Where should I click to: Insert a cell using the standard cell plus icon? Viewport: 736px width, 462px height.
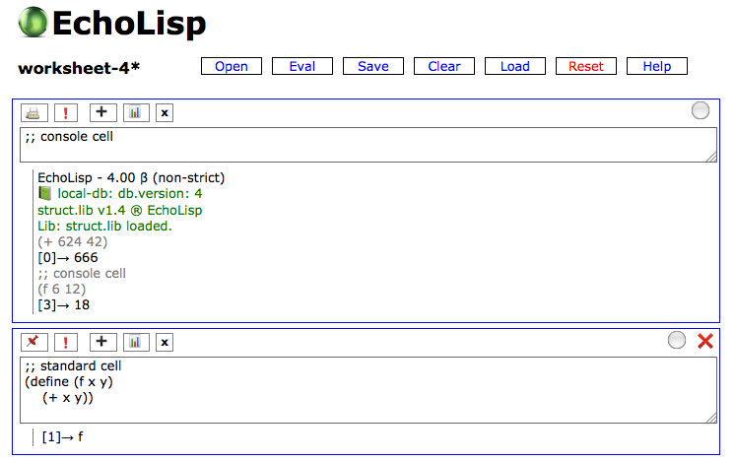click(x=102, y=342)
